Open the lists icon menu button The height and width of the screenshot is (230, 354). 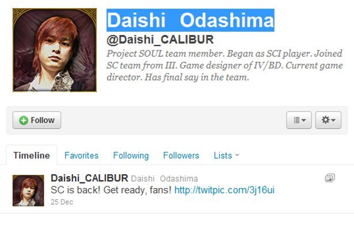click(299, 120)
